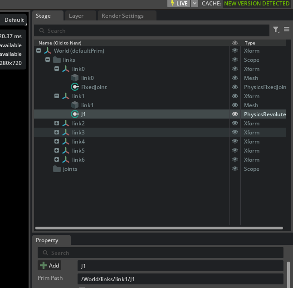Viewport: 293px width, 288px height.
Task: Click the Stage panel horizontal scrollbar
Action: tap(158, 228)
